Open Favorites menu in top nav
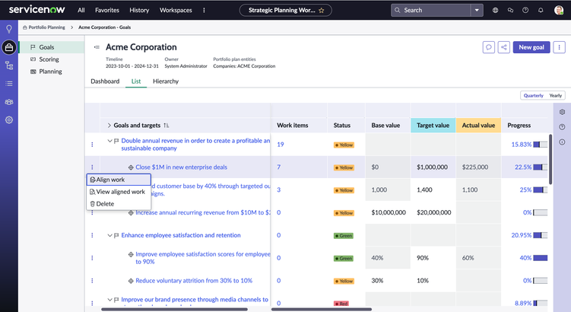 107,10
